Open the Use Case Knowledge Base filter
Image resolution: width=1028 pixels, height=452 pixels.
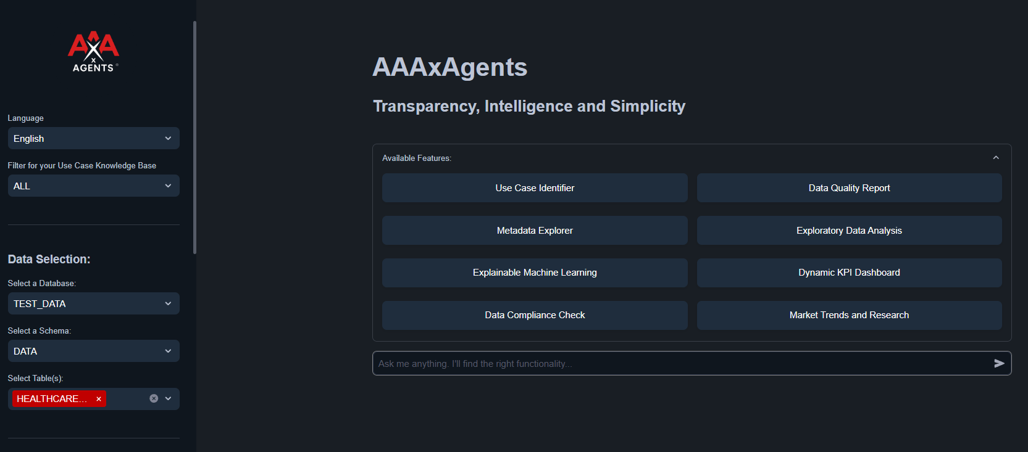pyautogui.click(x=93, y=186)
